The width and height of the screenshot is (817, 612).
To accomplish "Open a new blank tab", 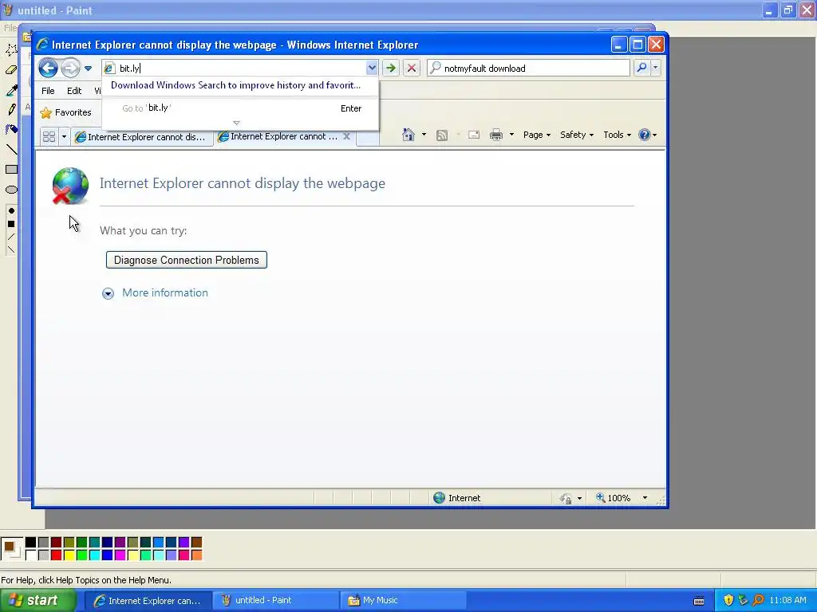I will tap(368, 137).
